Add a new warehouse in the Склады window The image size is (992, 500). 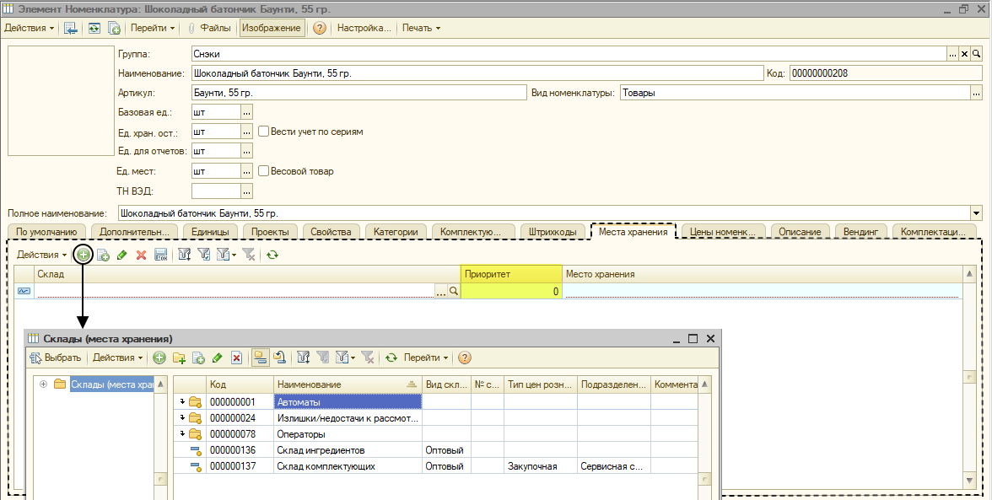tap(159, 358)
